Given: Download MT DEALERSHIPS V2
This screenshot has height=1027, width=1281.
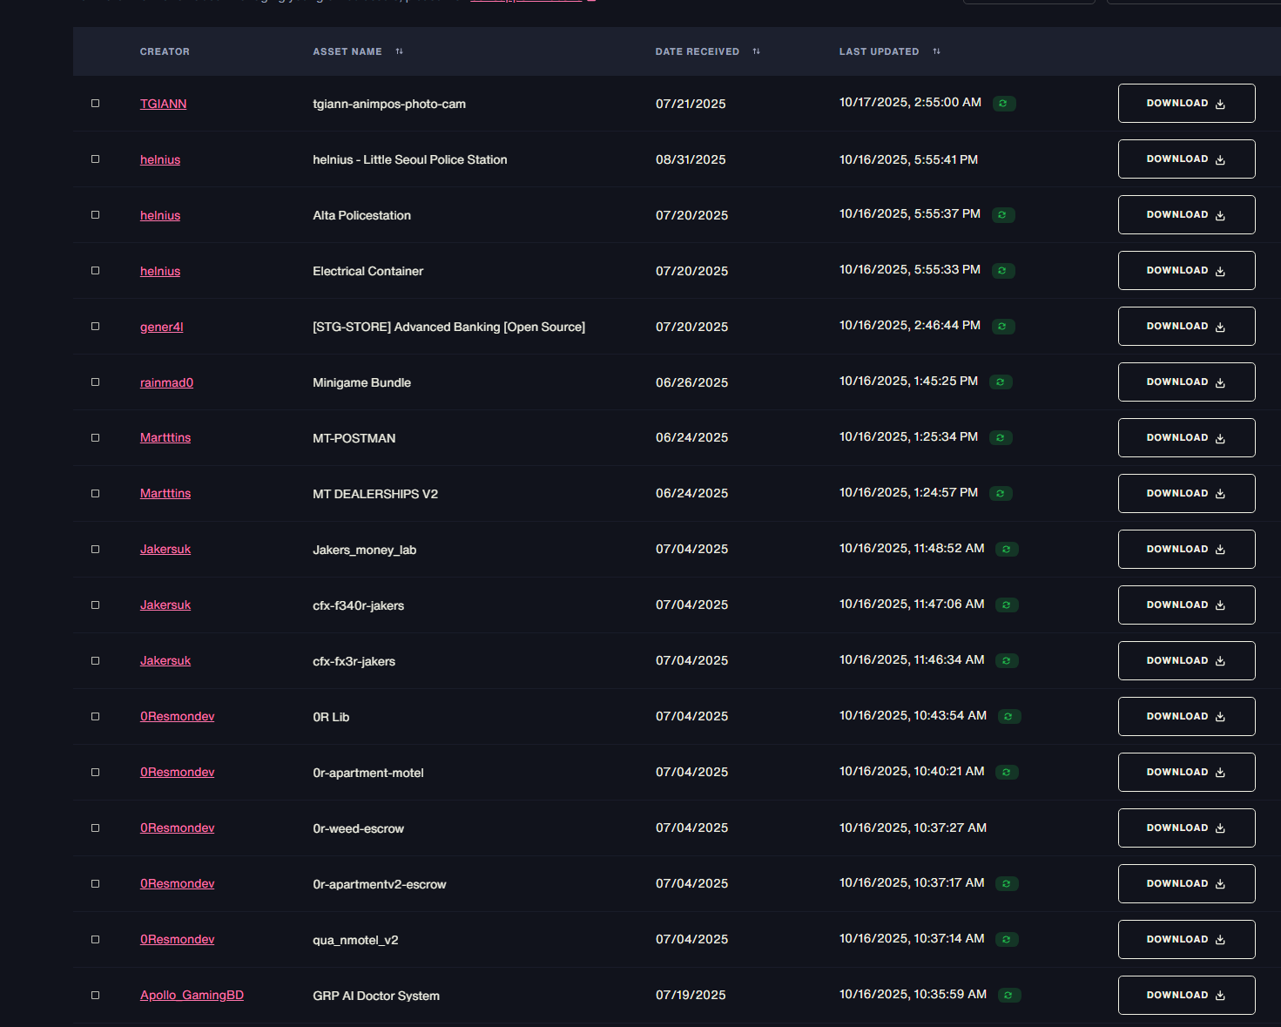Looking at the screenshot, I should click(1186, 494).
